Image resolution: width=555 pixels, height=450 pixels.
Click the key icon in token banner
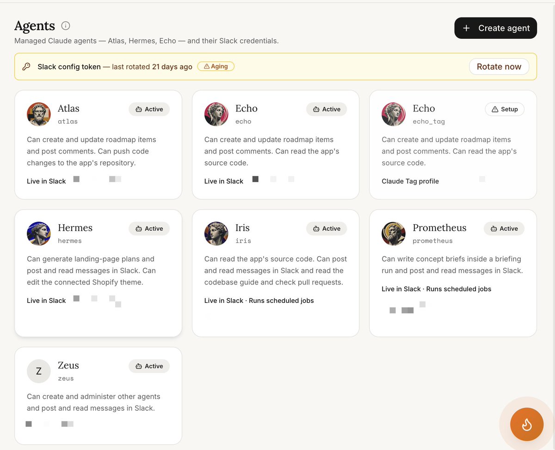[x=26, y=67]
